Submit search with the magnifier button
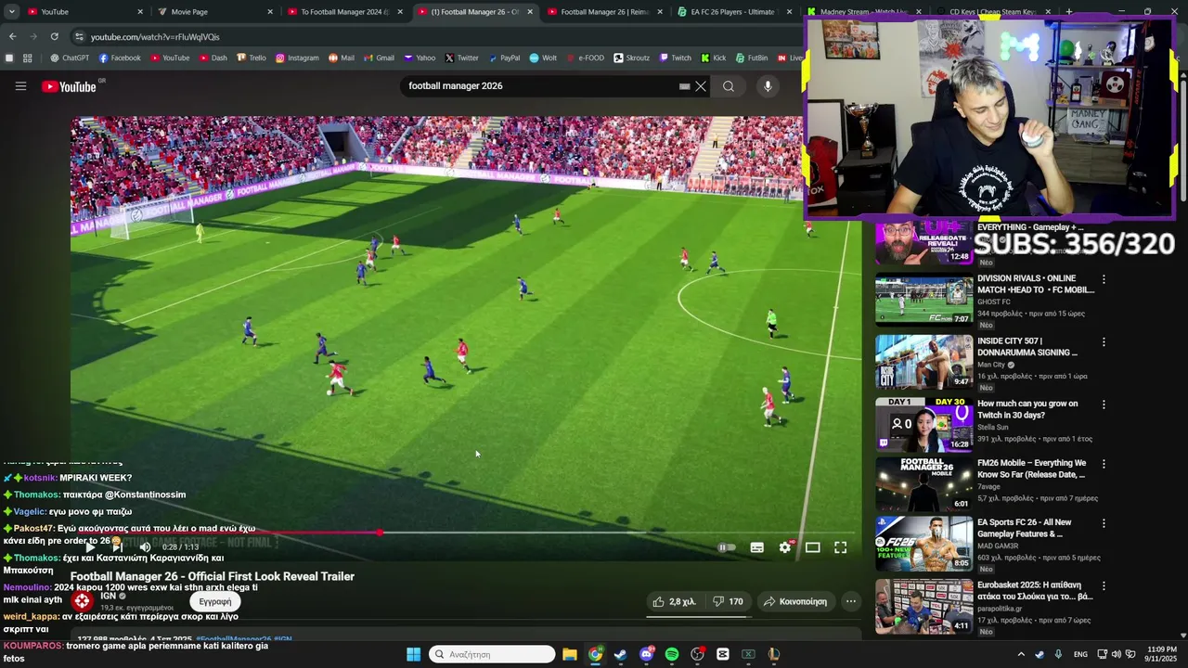The width and height of the screenshot is (1188, 668). (729, 86)
